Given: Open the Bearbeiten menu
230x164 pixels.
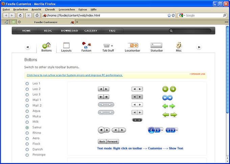Looking at the screenshot, I should [x=21, y=9].
